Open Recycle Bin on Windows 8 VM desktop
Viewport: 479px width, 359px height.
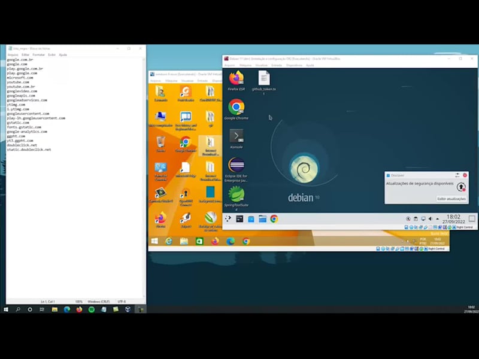point(160,144)
